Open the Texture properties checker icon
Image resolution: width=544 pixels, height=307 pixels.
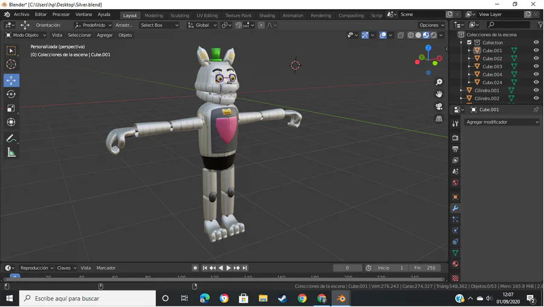pos(455,278)
